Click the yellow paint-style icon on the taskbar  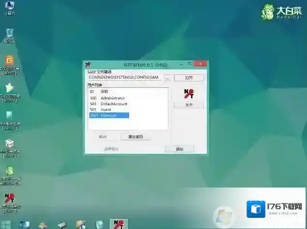(81, 225)
